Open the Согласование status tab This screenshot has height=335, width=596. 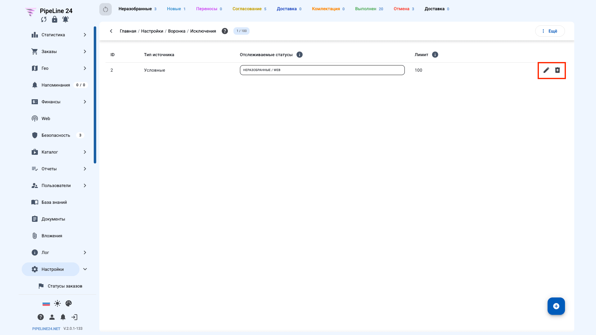(x=249, y=9)
